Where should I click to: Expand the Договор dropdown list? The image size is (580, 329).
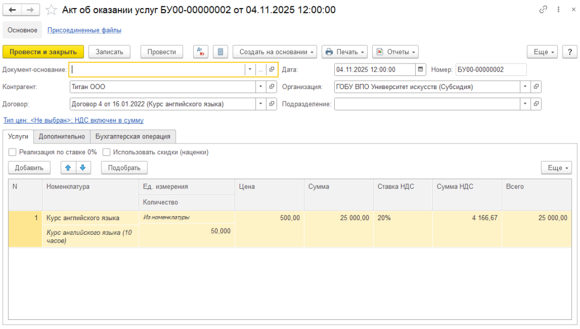pos(261,104)
